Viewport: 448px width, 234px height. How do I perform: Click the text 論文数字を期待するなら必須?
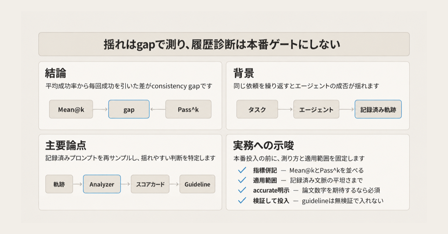coord(341,191)
